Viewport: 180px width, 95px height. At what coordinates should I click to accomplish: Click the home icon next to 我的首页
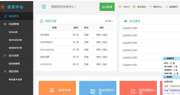(5, 16)
